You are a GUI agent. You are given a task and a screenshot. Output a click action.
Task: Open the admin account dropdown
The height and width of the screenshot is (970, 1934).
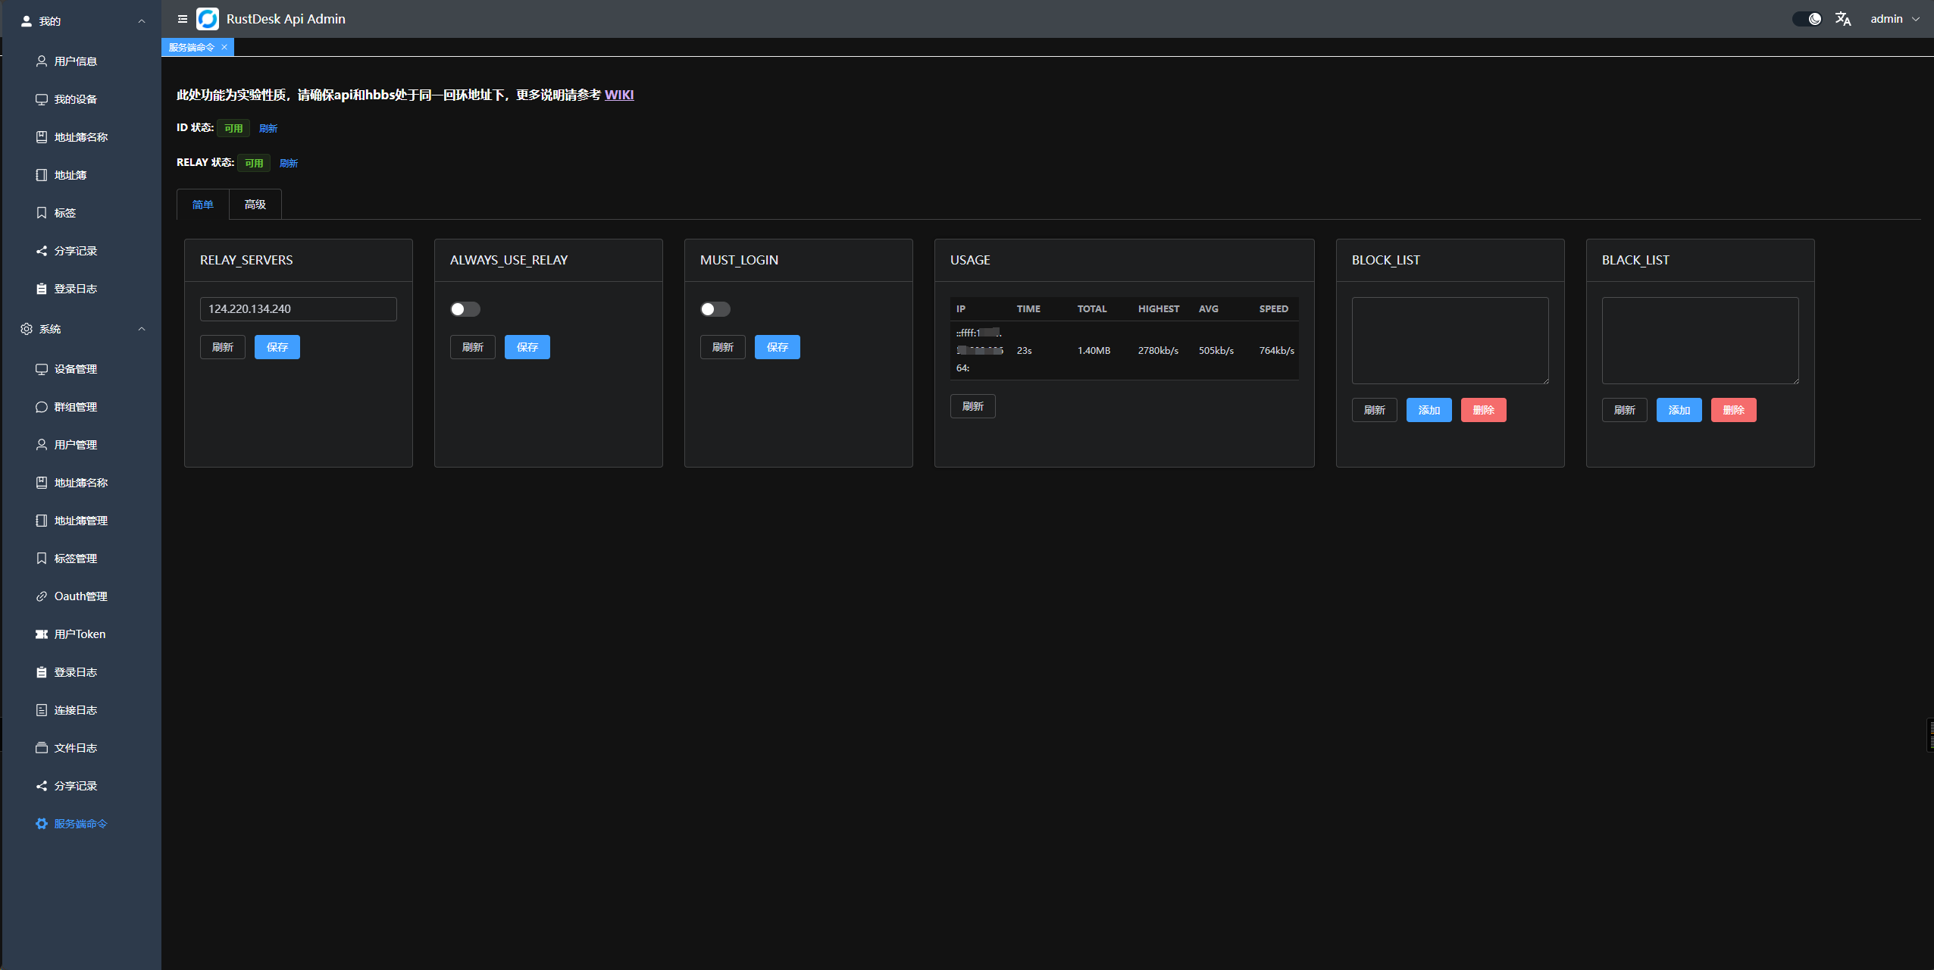tap(1892, 18)
